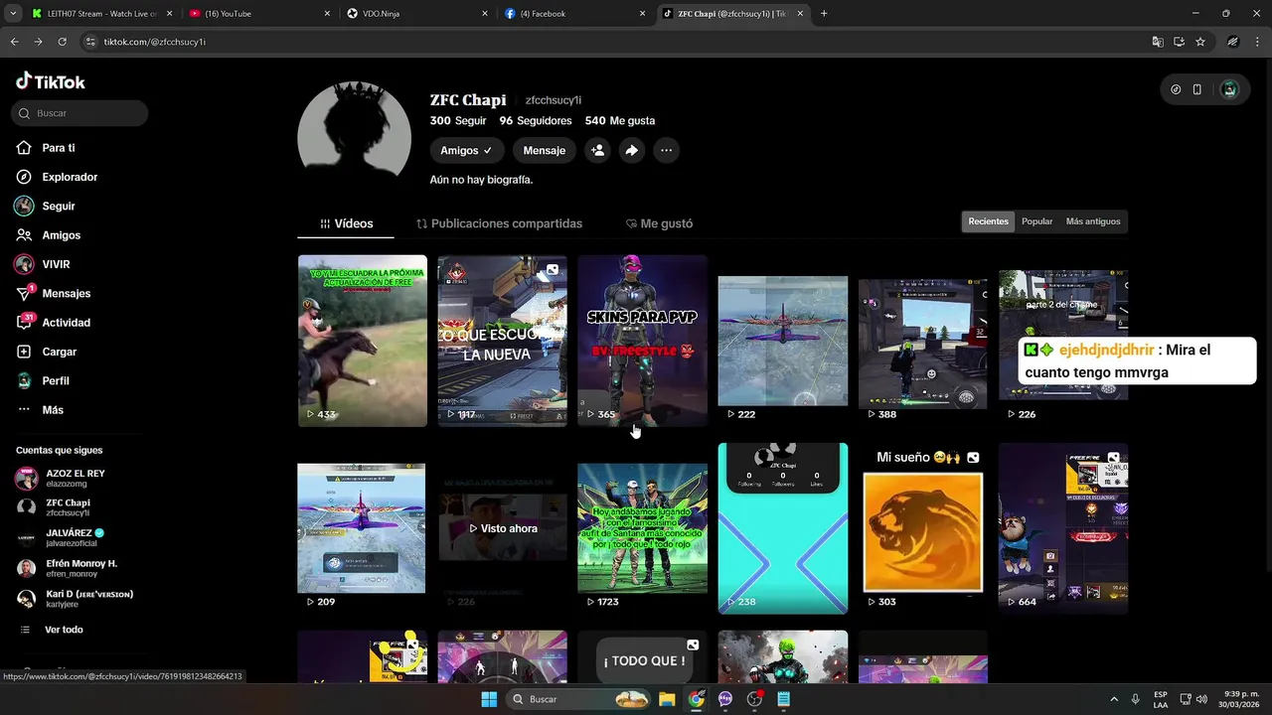Open the video with 388 views
This screenshot has width=1272, height=715.
[923, 341]
